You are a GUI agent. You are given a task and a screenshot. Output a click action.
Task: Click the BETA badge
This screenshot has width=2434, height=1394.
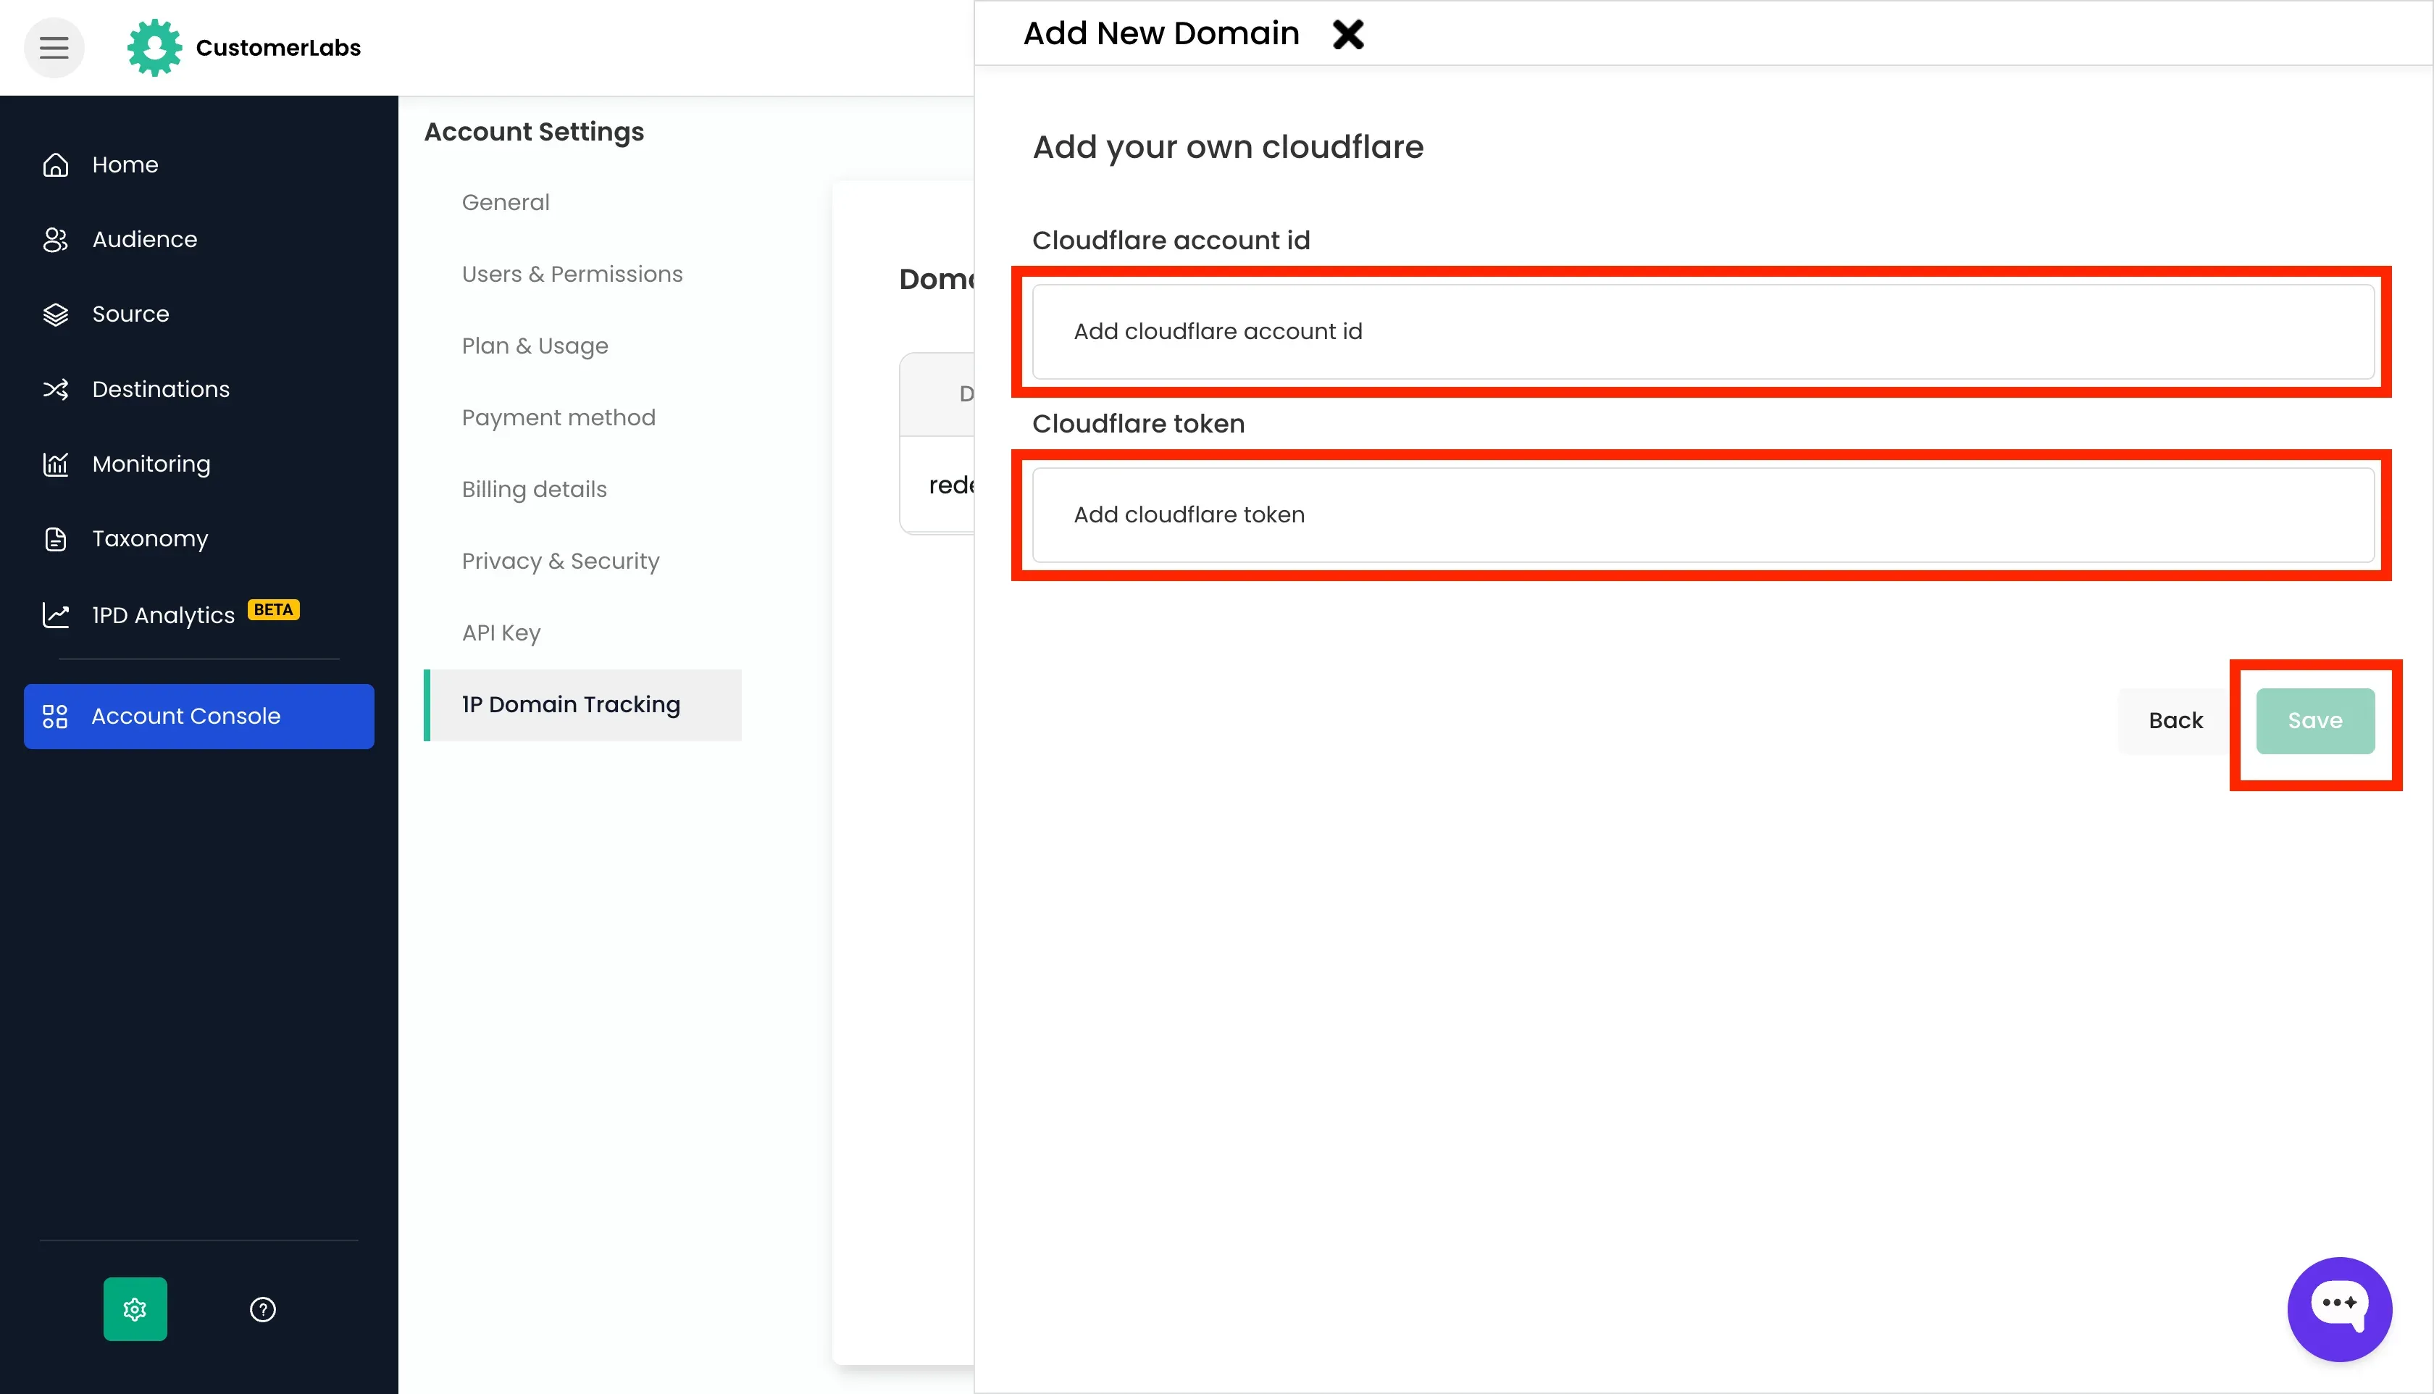click(274, 610)
